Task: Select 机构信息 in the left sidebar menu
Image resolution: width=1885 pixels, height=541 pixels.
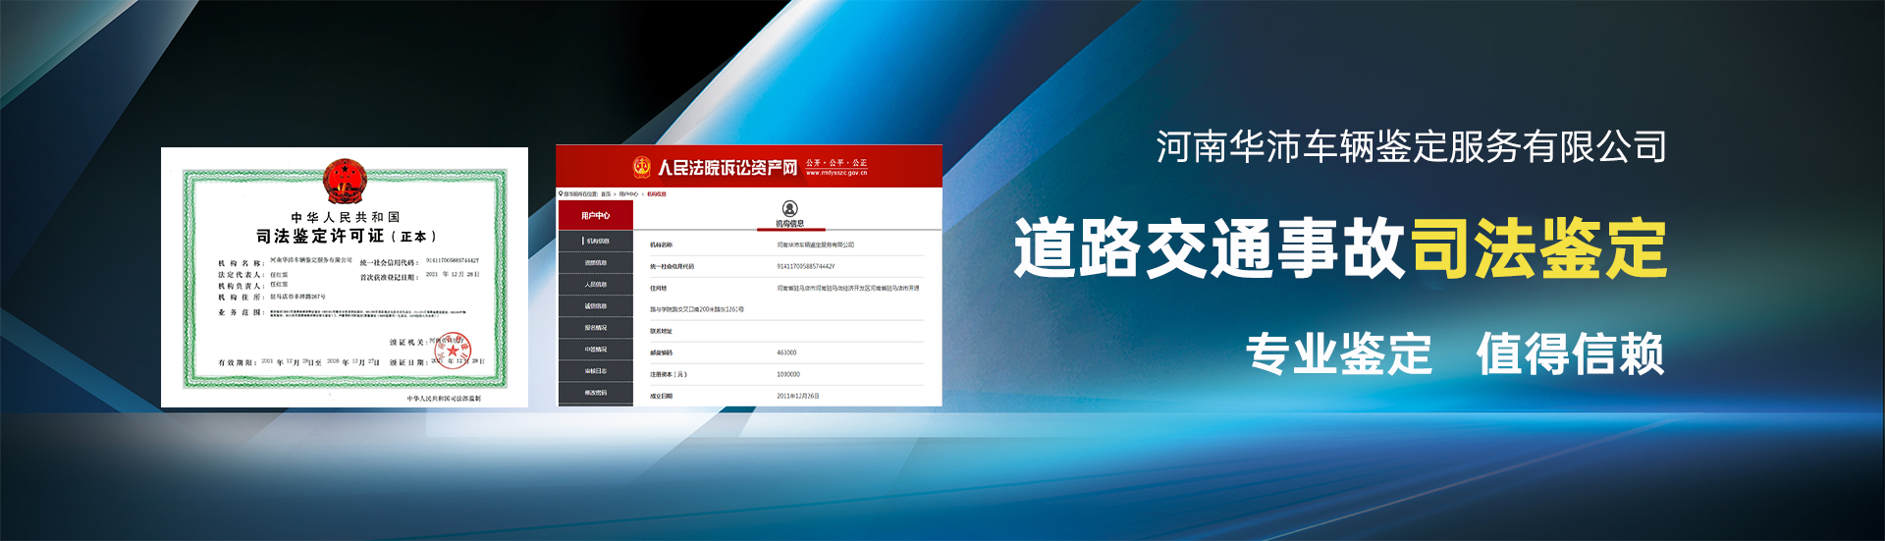Action: pyautogui.click(x=596, y=241)
